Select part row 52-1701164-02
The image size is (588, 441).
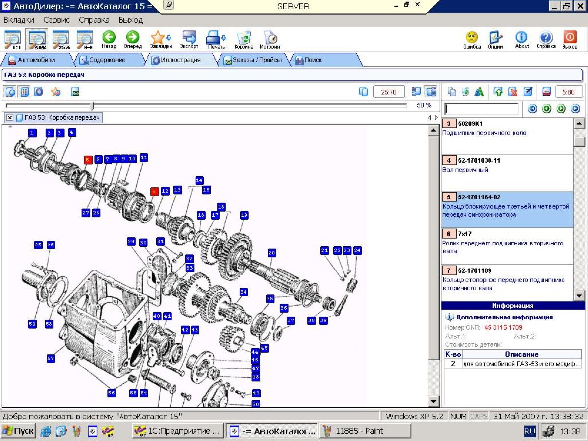(507, 210)
